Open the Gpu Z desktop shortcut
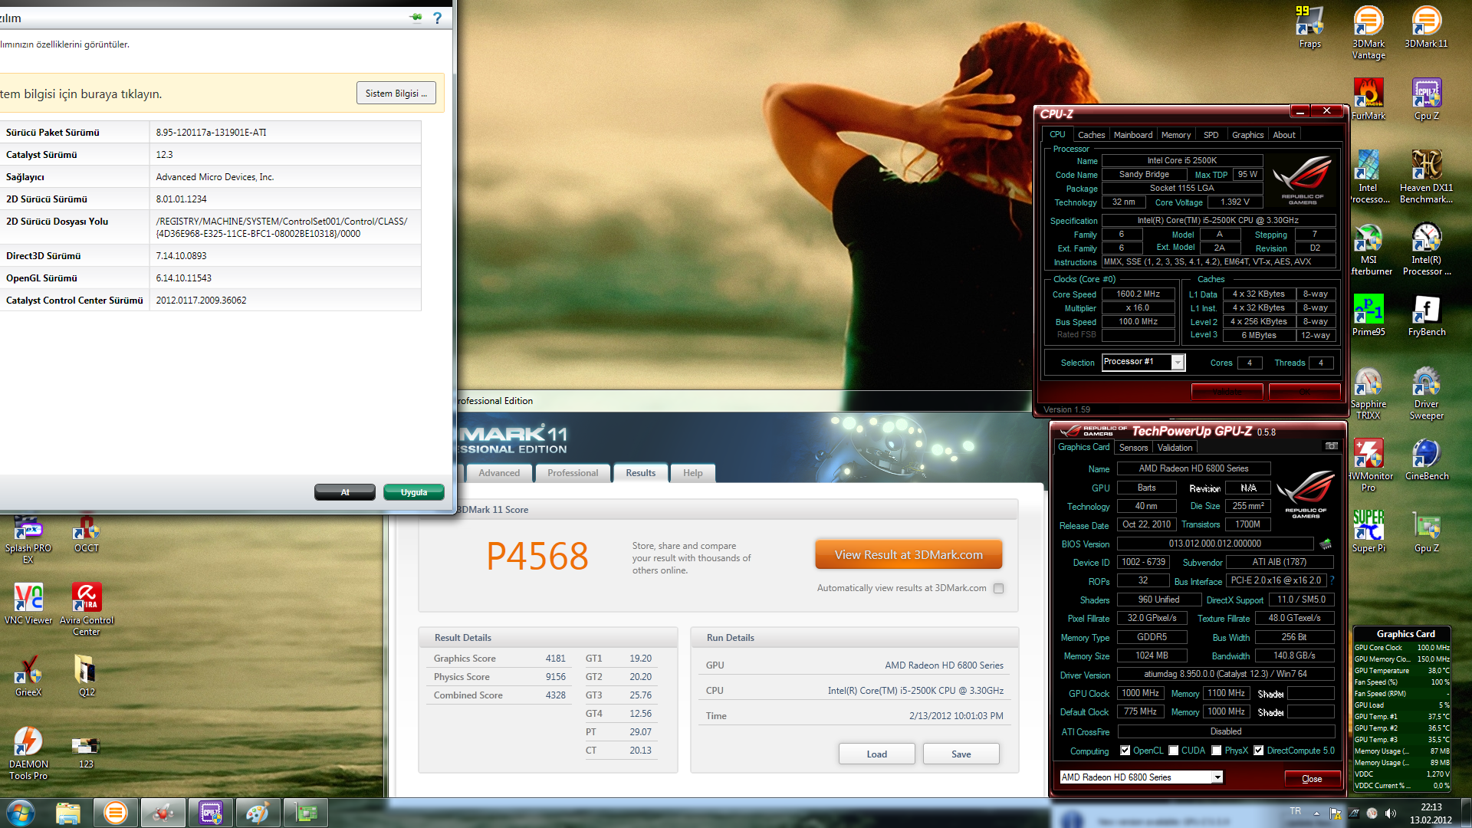Image resolution: width=1472 pixels, height=828 pixels. click(1426, 531)
